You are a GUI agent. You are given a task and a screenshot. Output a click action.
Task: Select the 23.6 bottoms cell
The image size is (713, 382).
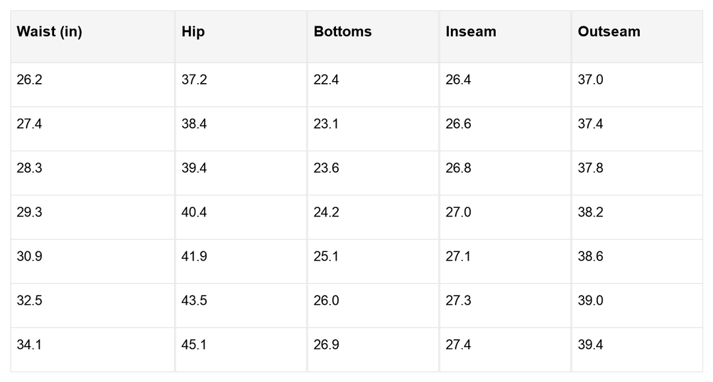coord(326,168)
